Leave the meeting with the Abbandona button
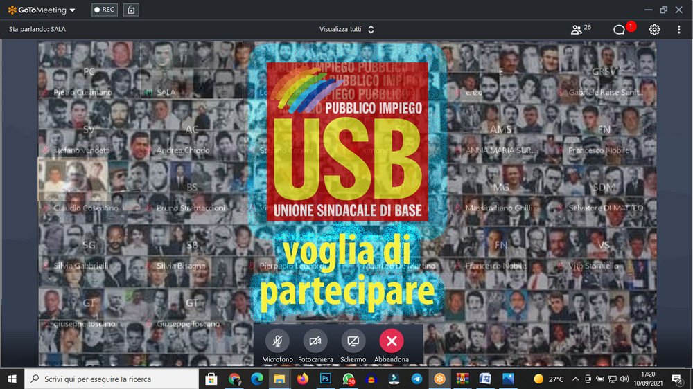Image resolution: width=693 pixels, height=389 pixels. (x=391, y=341)
